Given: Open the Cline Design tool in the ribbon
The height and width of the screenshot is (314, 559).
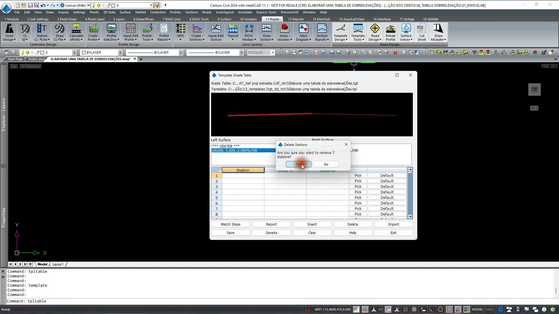Looking at the screenshot, I should pyautogui.click(x=9, y=33).
